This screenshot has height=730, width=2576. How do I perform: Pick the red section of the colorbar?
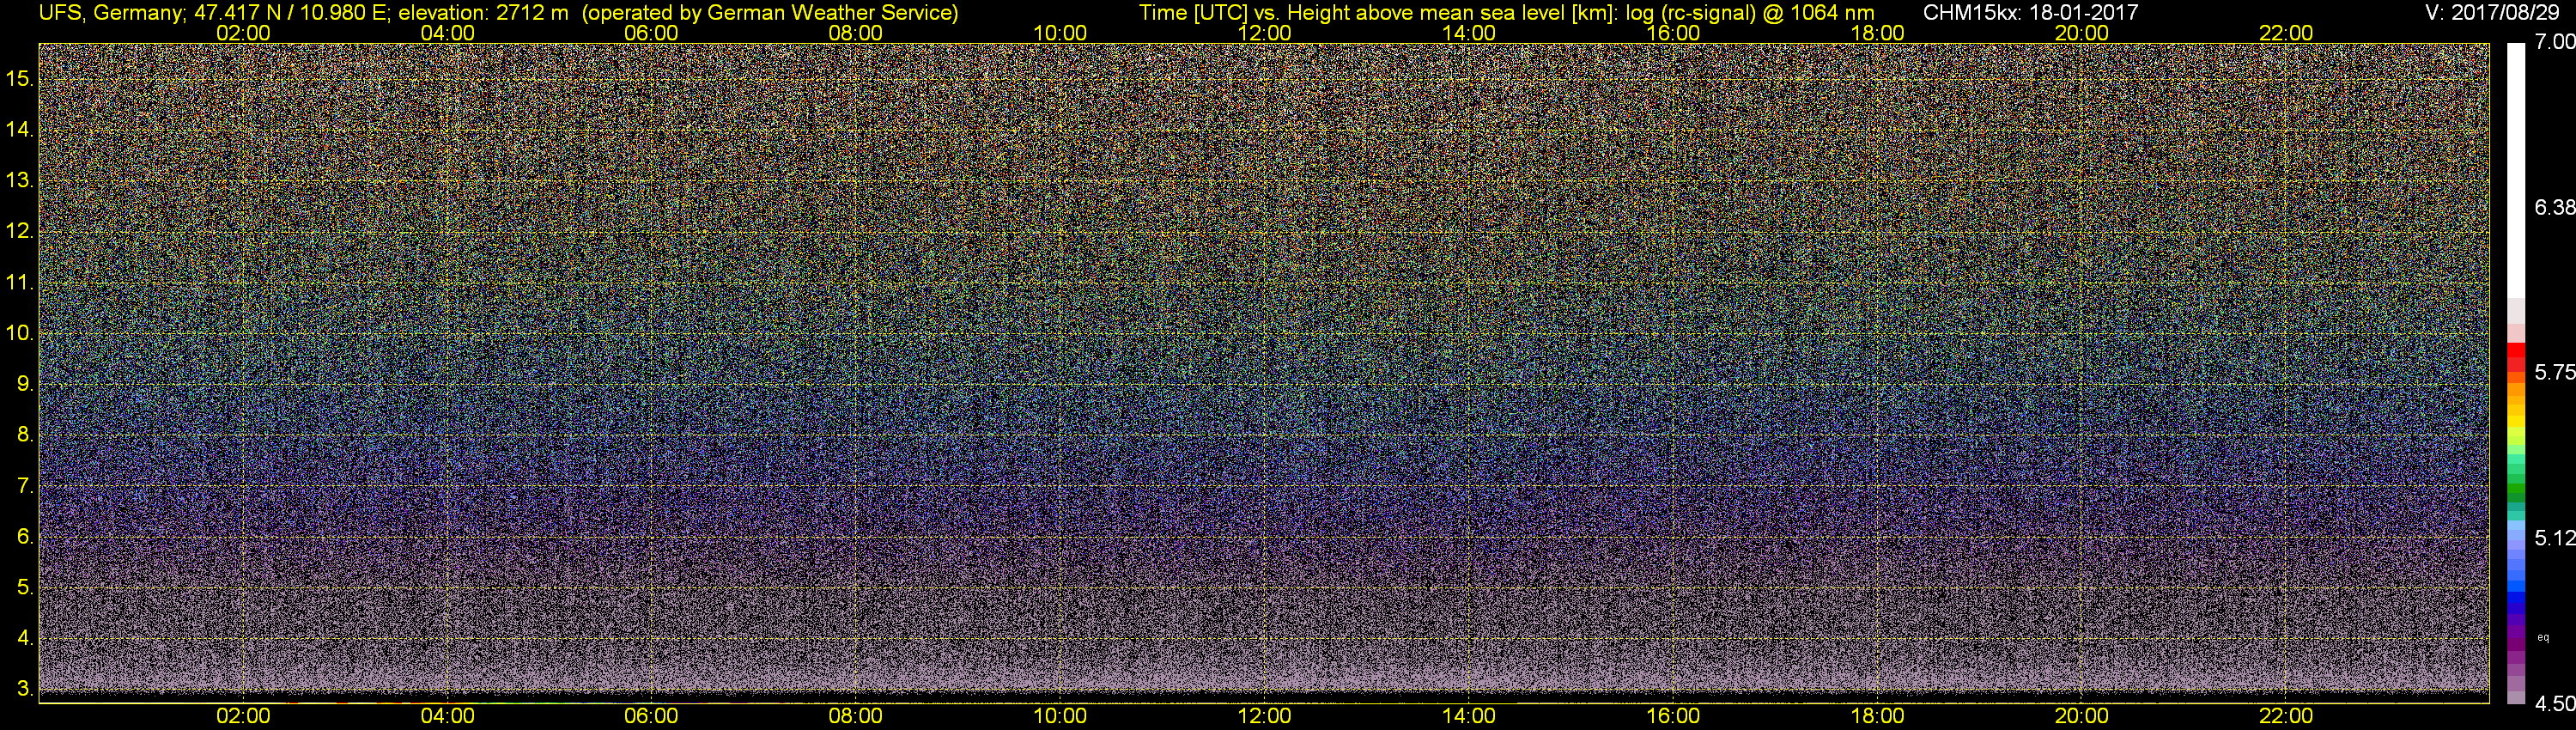[x=2516, y=357]
